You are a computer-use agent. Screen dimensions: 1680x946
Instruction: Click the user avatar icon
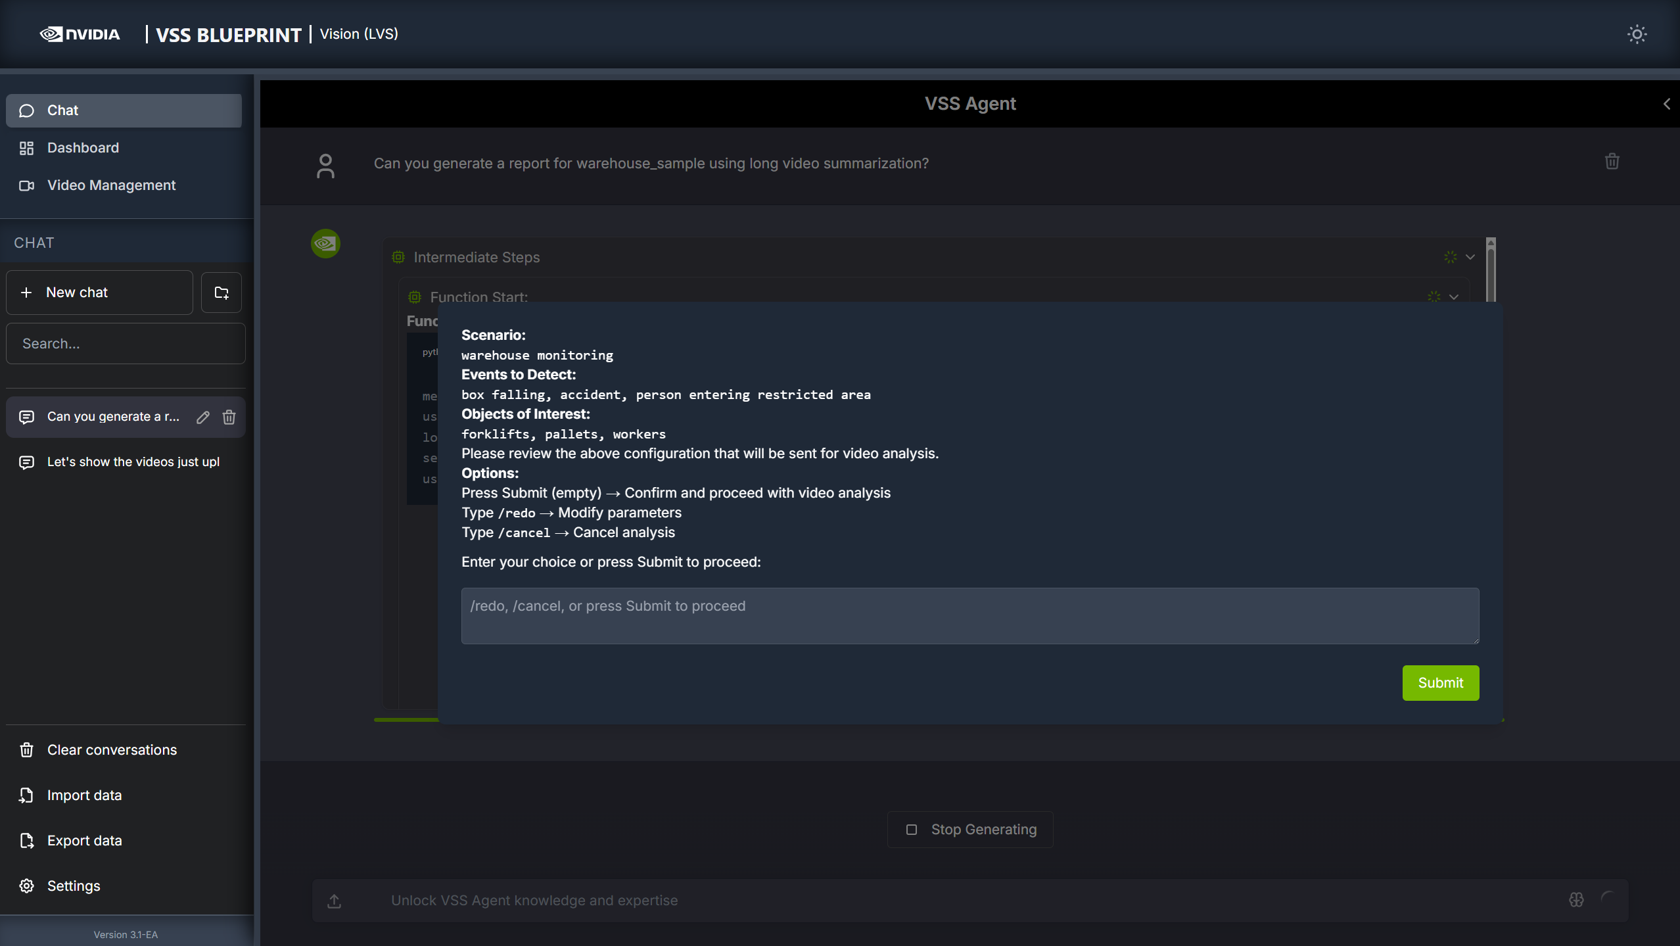click(x=325, y=166)
